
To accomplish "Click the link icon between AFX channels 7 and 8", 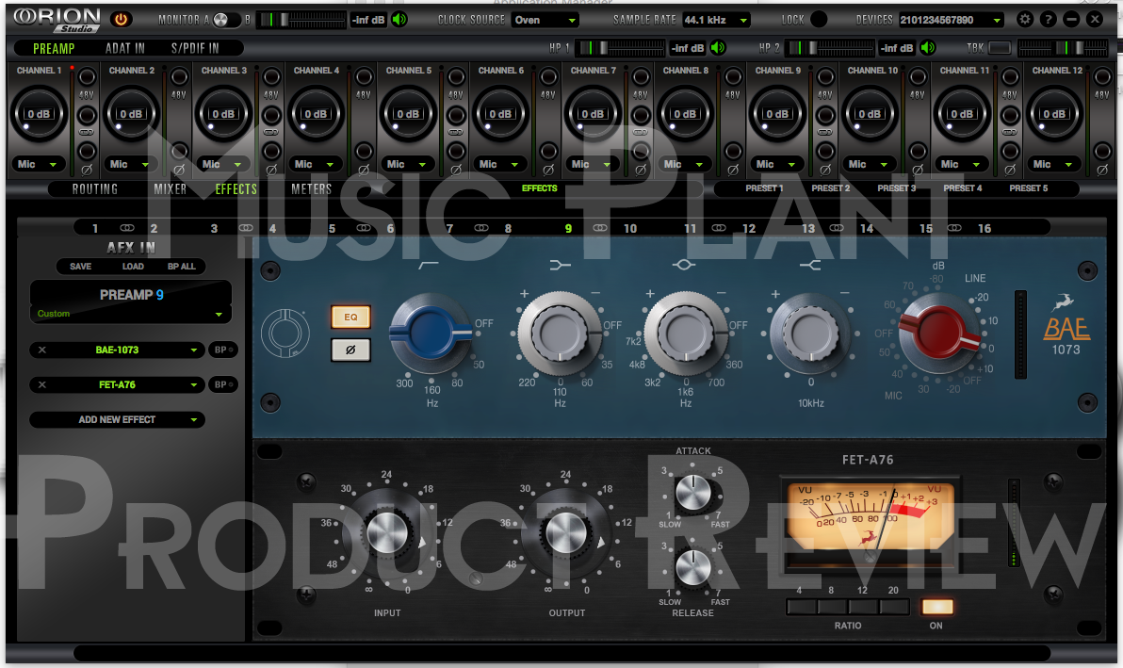I will [481, 228].
